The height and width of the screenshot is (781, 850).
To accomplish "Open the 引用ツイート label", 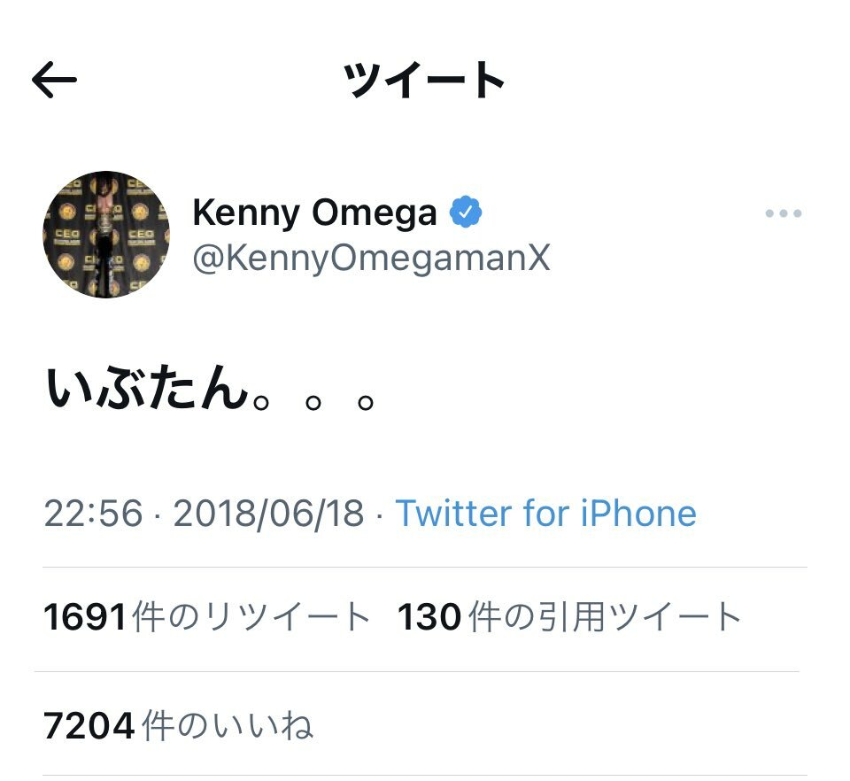I will click(606, 618).
